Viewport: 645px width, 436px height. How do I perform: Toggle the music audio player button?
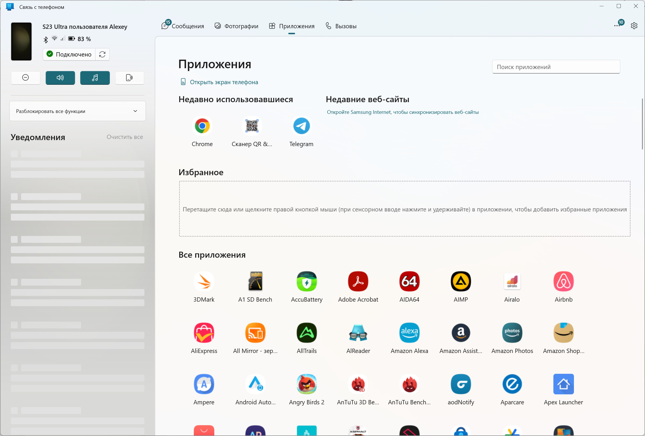tap(95, 78)
